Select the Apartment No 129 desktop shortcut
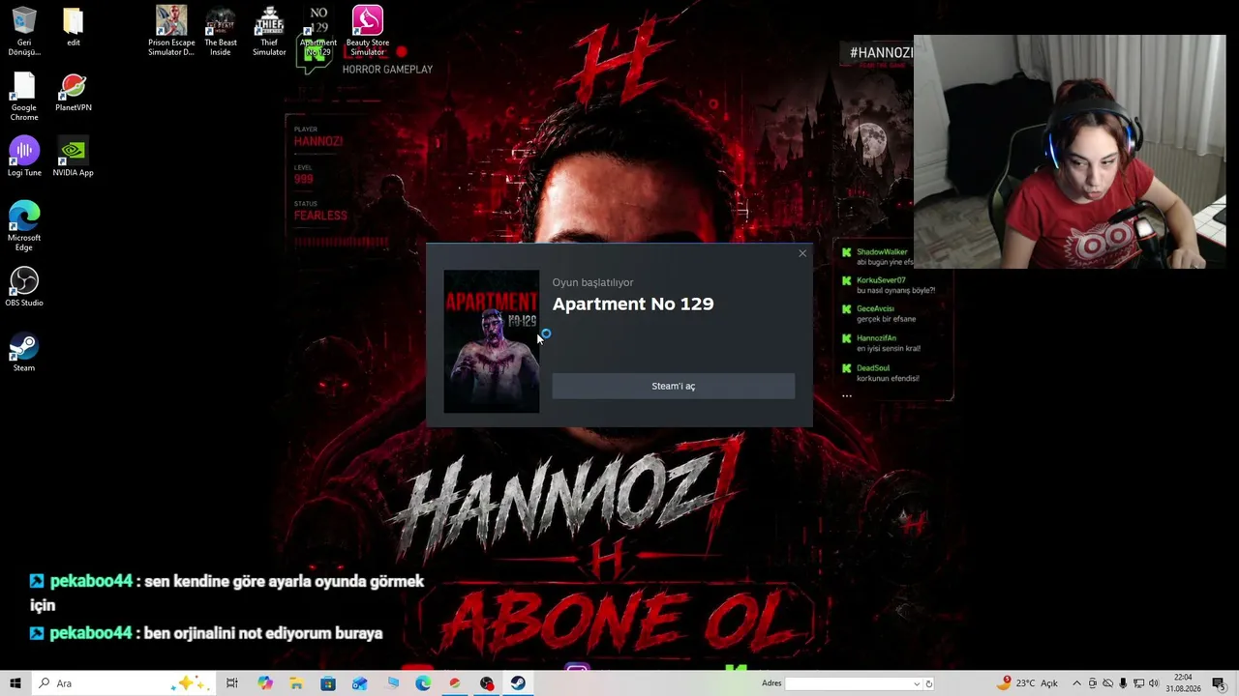 tap(318, 31)
